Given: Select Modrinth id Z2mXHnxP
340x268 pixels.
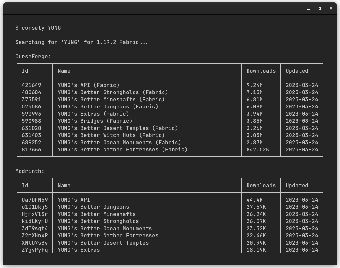Looking at the screenshot, I should (x=35, y=235).
